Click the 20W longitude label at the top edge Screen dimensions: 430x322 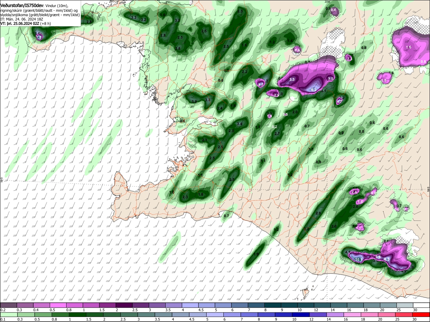click(327, 2)
